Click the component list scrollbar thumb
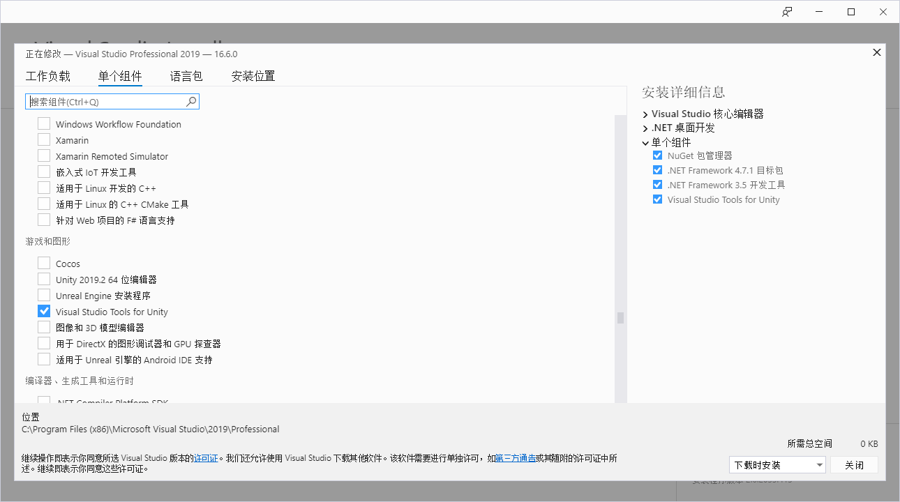Viewport: 900px width, 502px height. [x=620, y=318]
